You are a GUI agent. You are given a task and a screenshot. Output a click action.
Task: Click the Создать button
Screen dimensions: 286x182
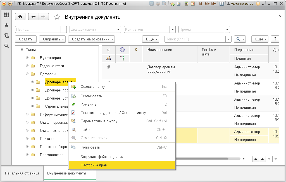26,39
